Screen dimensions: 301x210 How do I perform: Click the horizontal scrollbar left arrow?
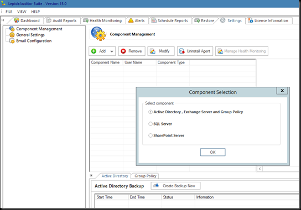click(260, 169)
